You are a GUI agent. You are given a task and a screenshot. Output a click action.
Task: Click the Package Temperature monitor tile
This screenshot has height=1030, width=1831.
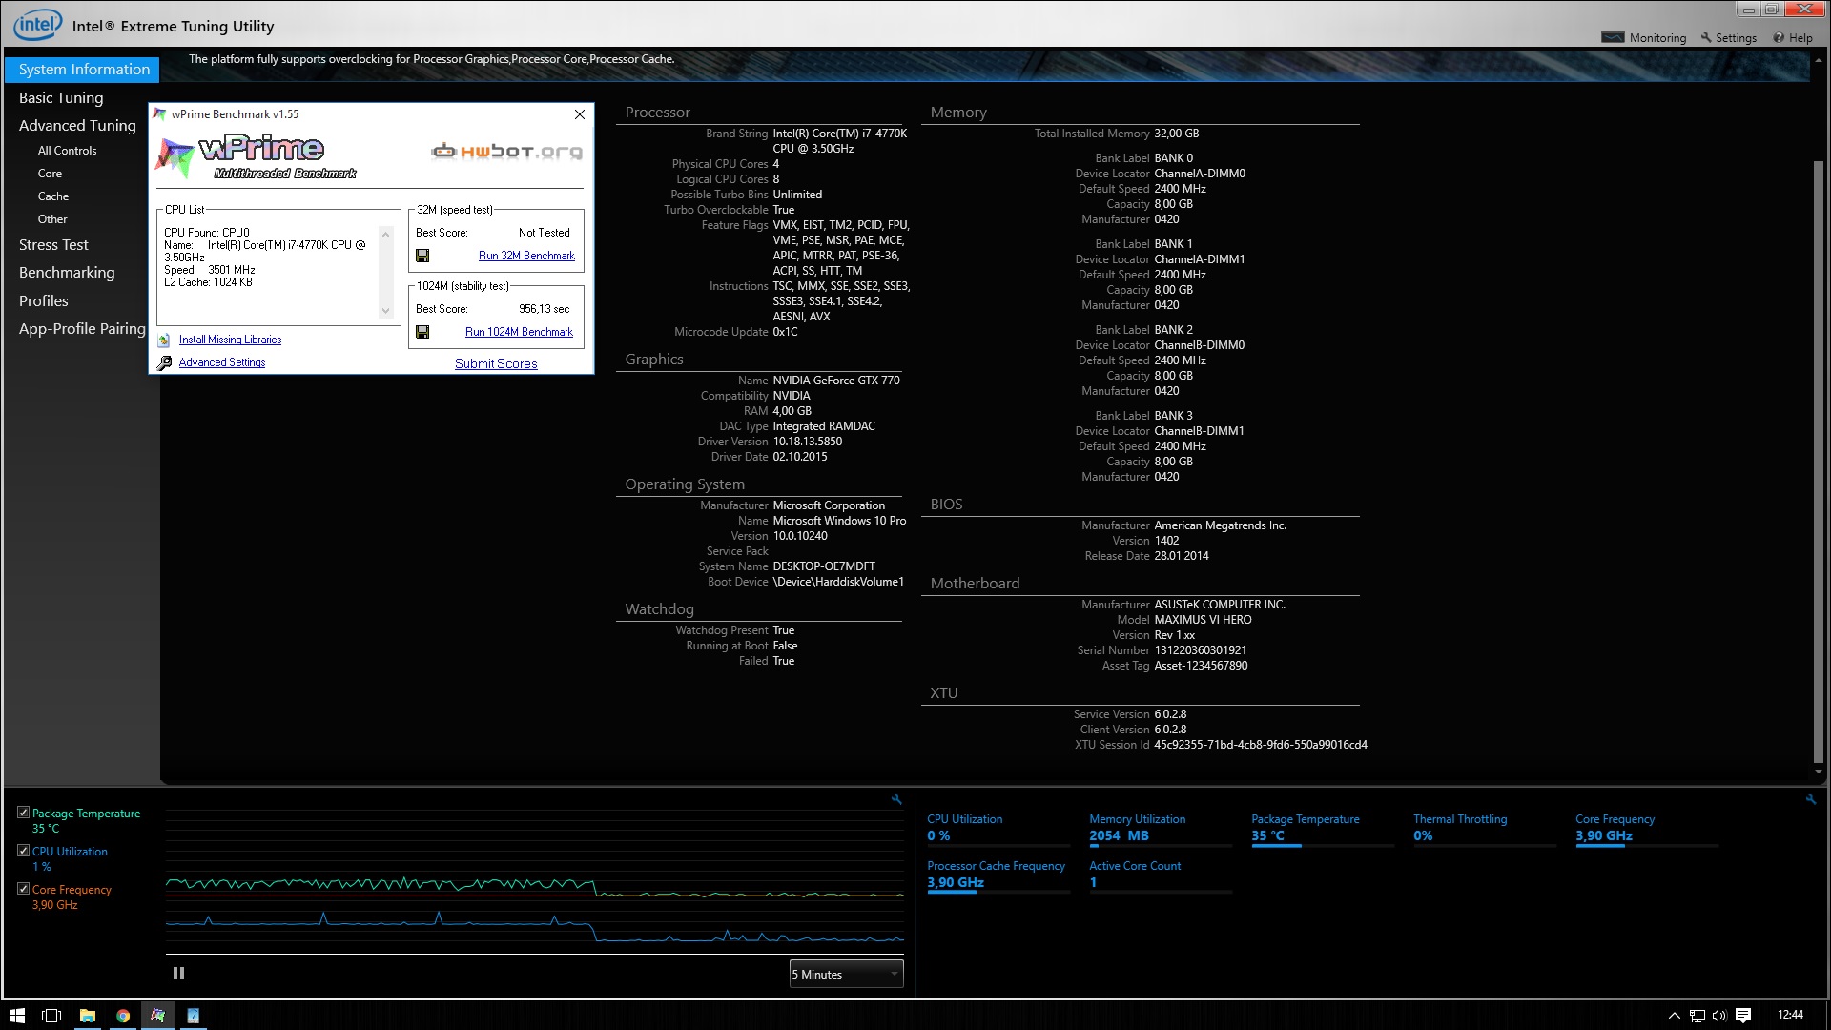coord(1323,830)
